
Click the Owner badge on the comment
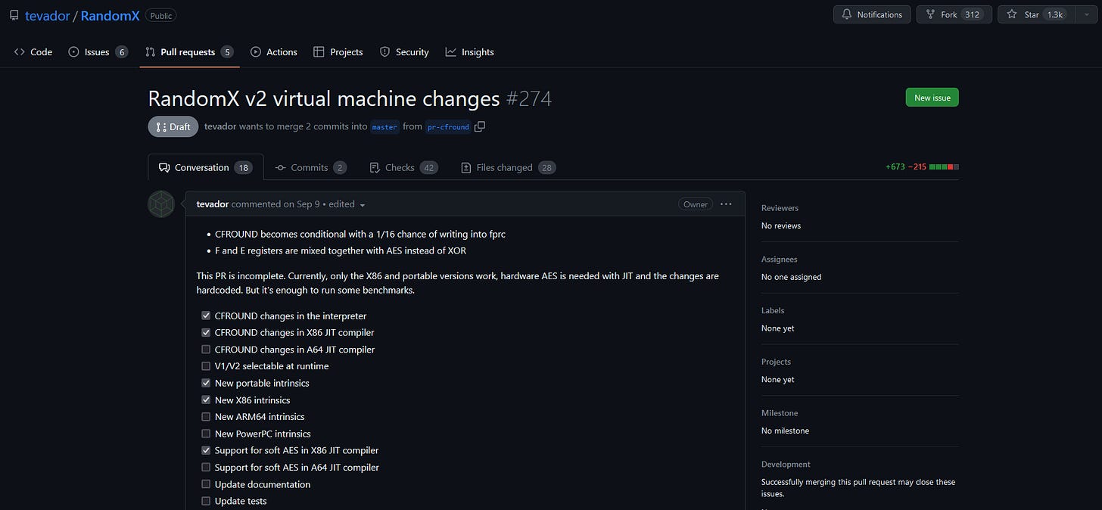pos(696,204)
